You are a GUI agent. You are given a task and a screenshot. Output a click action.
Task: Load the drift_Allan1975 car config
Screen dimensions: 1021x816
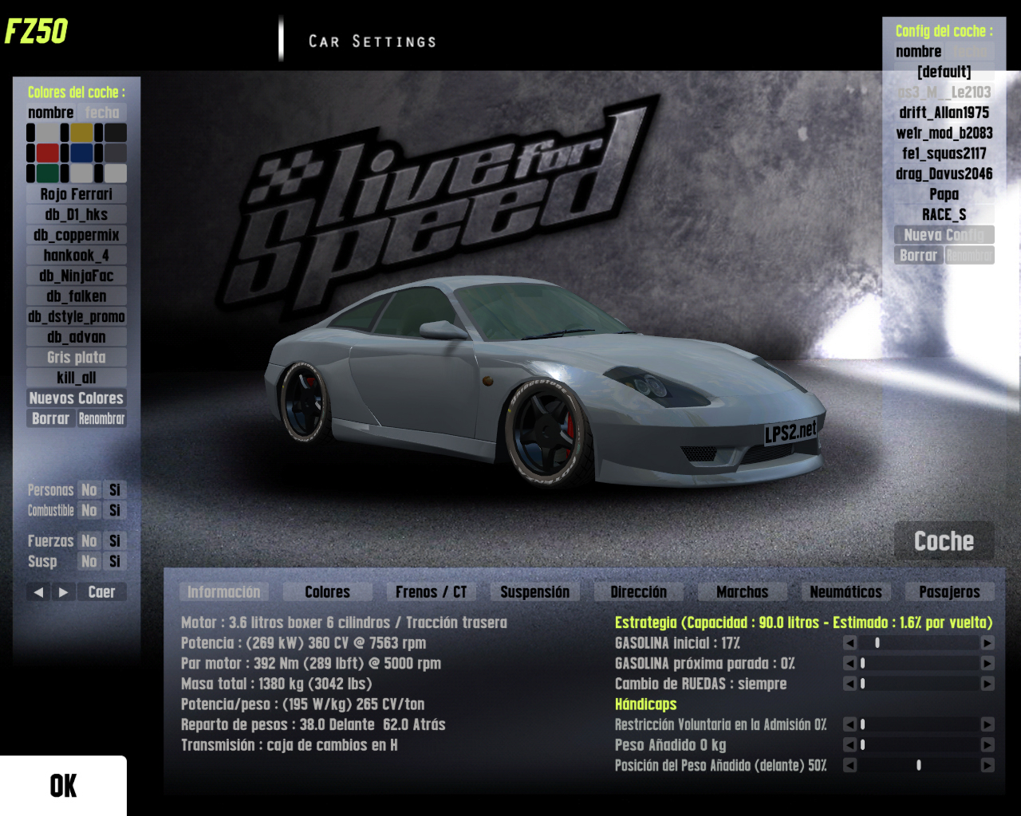click(x=944, y=113)
